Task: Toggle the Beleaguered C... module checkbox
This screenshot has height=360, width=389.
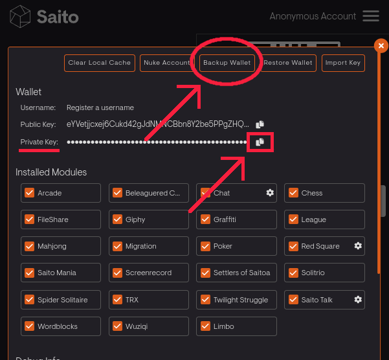Action: pos(117,193)
